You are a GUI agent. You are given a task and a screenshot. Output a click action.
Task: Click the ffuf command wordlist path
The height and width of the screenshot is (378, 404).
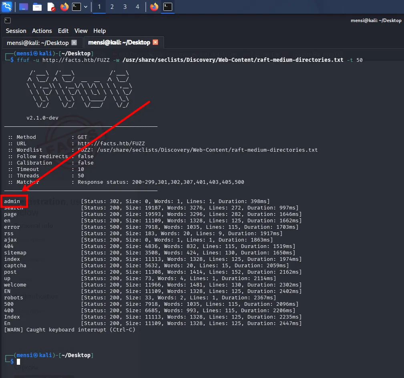pyautogui.click(x=233, y=60)
